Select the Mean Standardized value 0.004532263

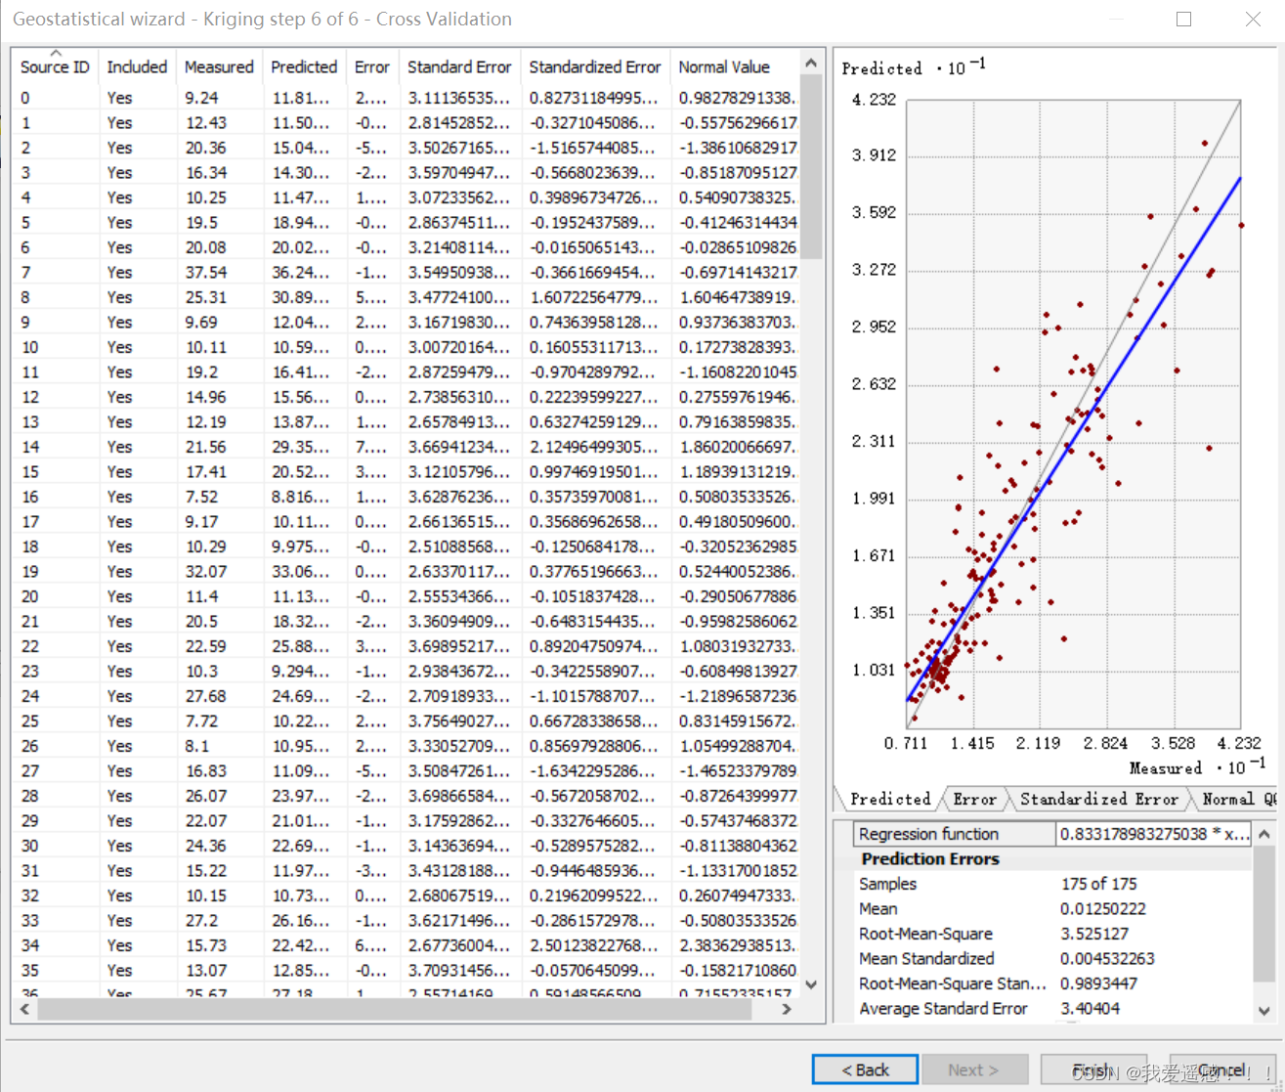[x=1107, y=959]
